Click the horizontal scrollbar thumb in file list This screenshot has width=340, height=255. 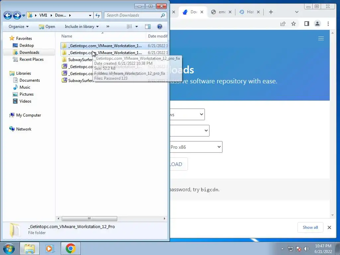coord(89,218)
